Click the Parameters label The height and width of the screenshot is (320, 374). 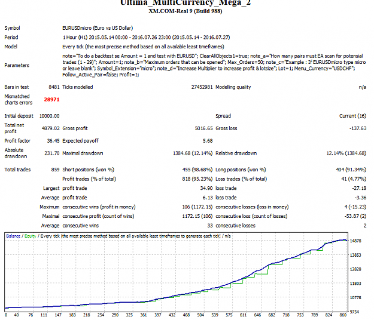pyautogui.click(x=17, y=65)
